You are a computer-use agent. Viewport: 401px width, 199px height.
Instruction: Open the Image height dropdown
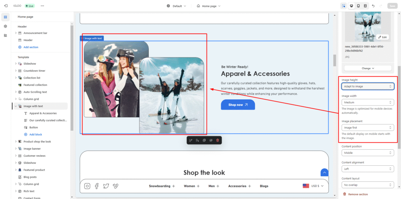(368, 86)
